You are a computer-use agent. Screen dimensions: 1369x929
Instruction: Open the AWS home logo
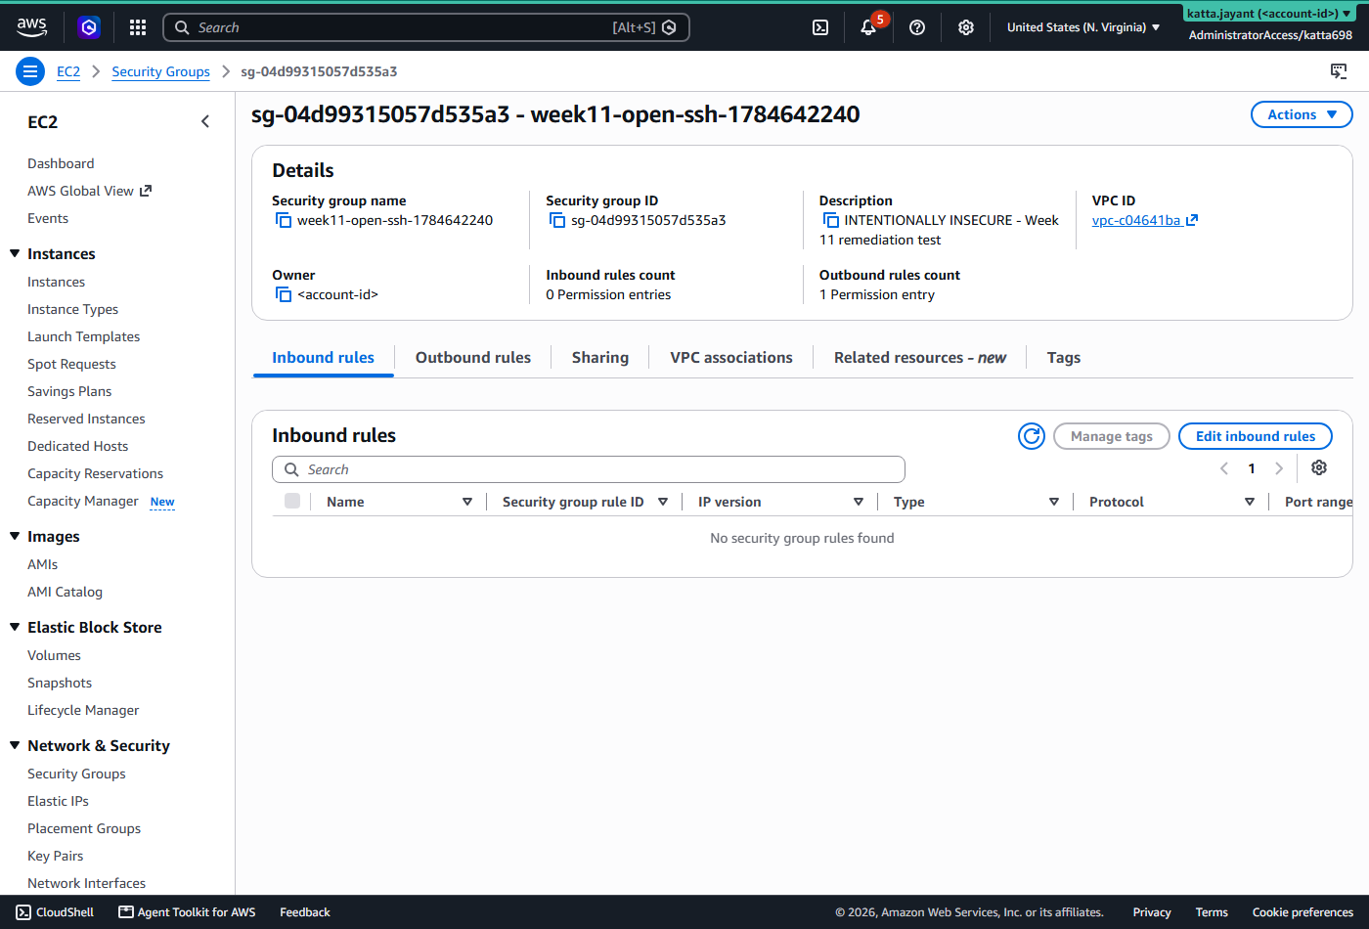point(31,27)
